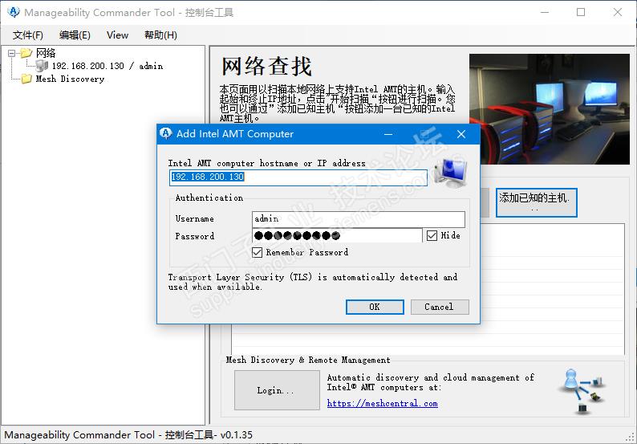Uncheck the Hide password checkbox

[x=432, y=235]
